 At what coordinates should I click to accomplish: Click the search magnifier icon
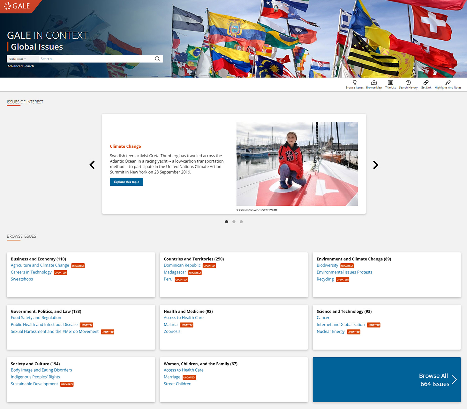pos(157,59)
